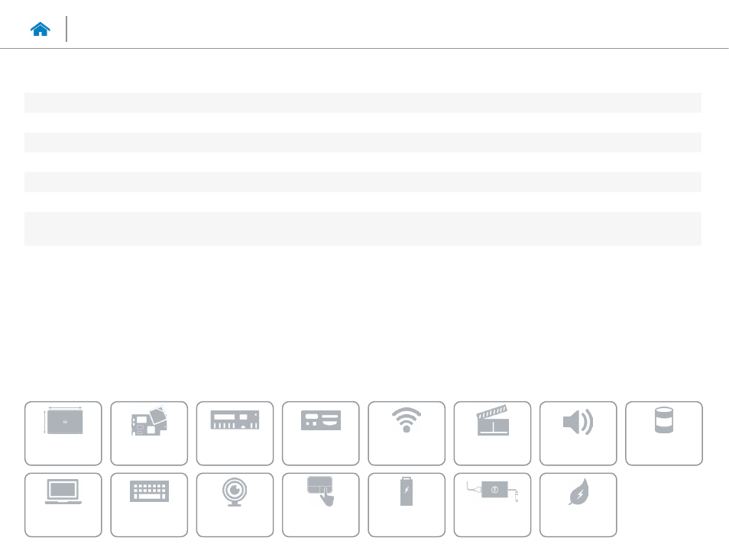Select the keyboard specifications icon
The image size is (729, 550).
149,491
